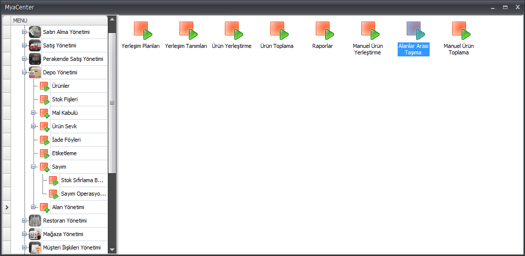Select the İade Föyleri label

(x=66, y=140)
